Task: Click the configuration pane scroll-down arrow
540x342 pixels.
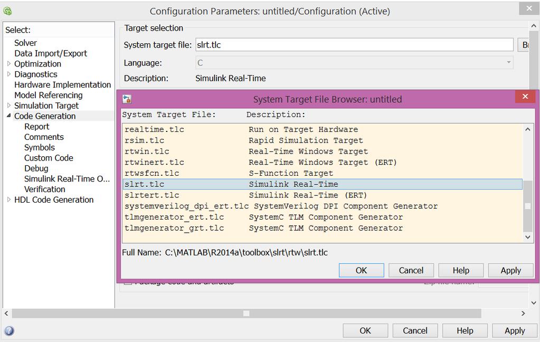Action: [x=534, y=303]
